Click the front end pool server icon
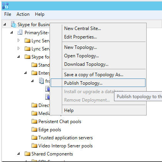162x162 pixels. click(x=41, y=81)
